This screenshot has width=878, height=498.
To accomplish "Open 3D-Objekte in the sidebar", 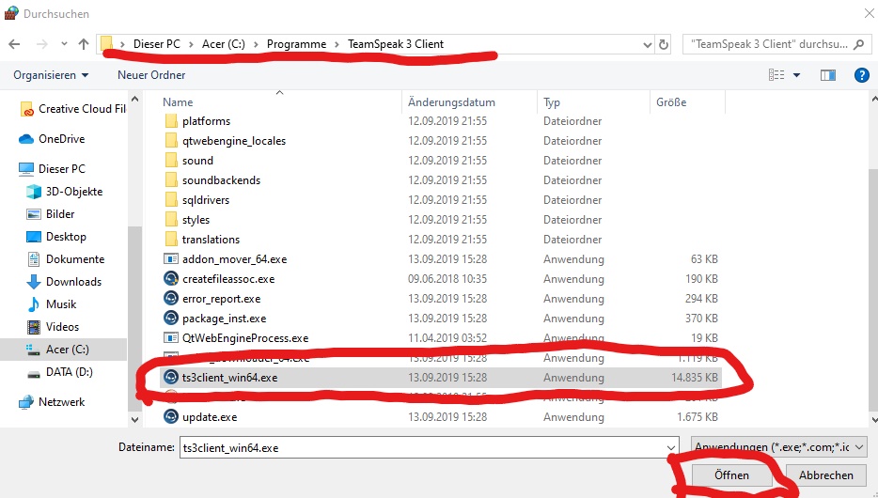I will [x=65, y=192].
